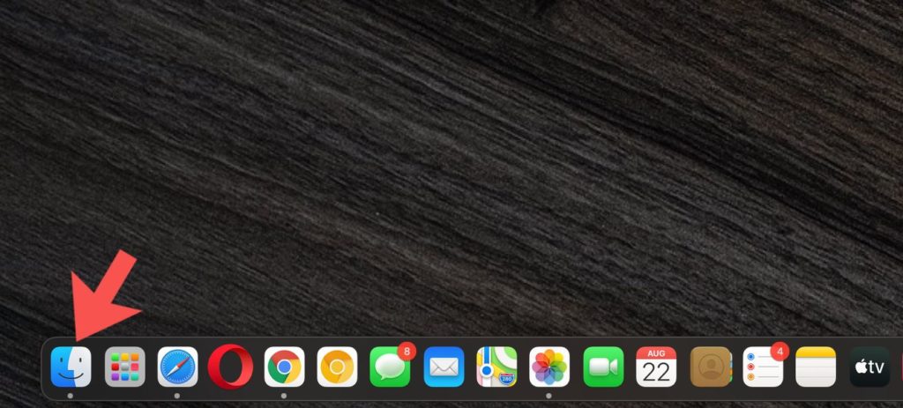Open Calendar showing AUG 22
The width and height of the screenshot is (903, 408).
point(656,367)
